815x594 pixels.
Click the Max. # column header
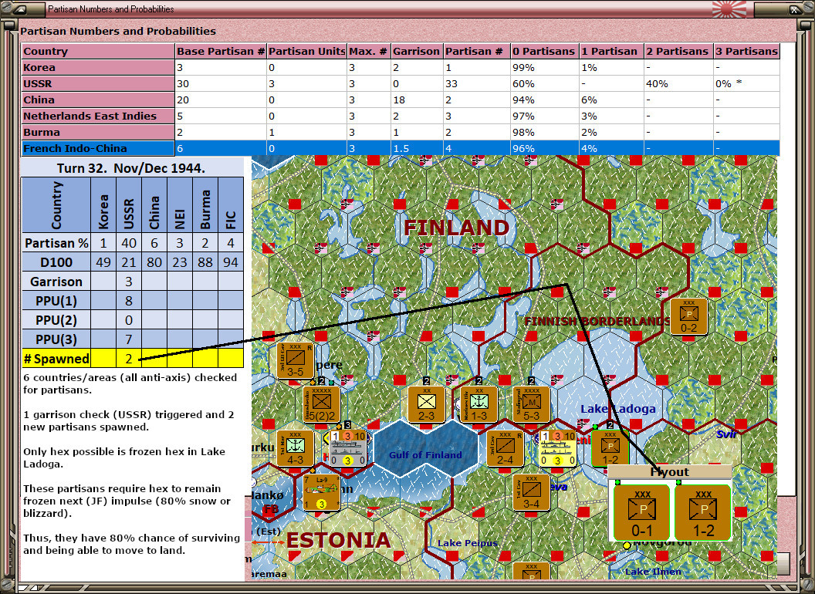368,51
